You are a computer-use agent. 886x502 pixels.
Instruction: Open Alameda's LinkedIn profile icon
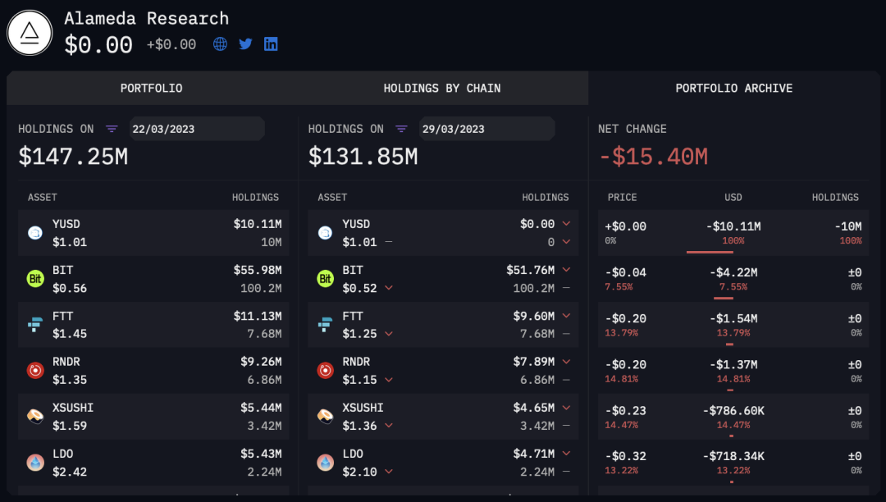pos(271,43)
